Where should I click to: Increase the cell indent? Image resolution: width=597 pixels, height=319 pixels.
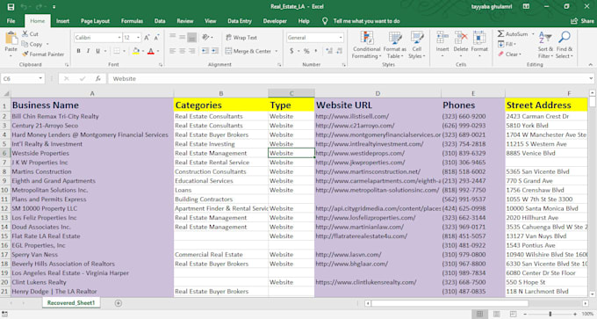coord(215,51)
